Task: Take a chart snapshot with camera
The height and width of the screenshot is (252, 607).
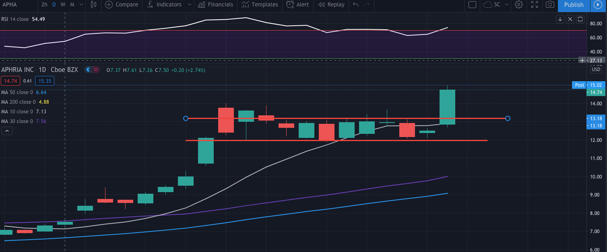Action: click(x=550, y=5)
